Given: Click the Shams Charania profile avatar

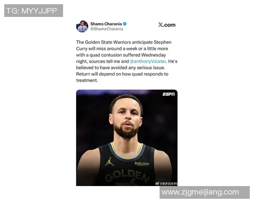Looking at the screenshot, I should (x=82, y=26).
